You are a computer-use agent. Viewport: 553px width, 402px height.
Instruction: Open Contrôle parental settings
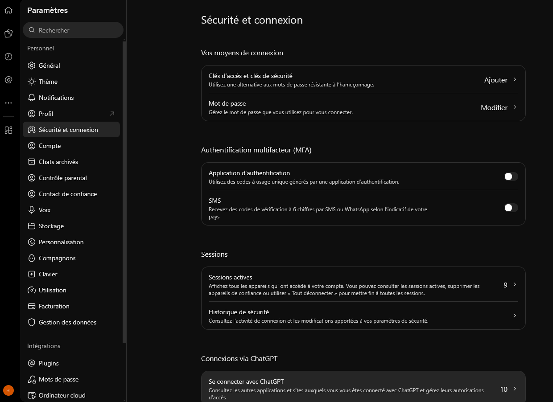[x=71, y=178]
